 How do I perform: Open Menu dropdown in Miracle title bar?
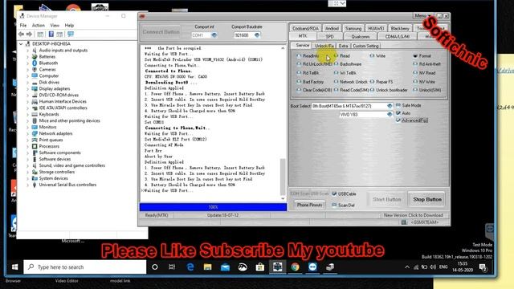(x=422, y=16)
